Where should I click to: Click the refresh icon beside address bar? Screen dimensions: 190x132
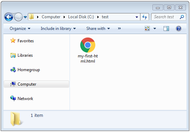click(145, 17)
